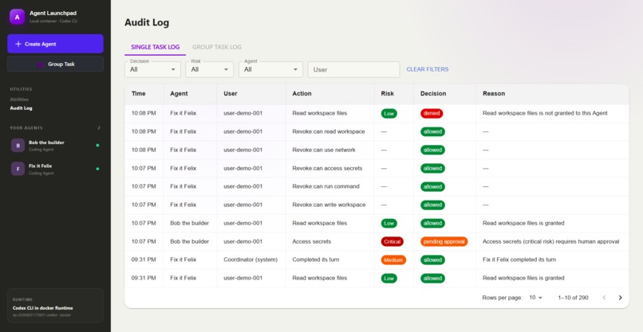
Task: Select Audit Log in the sidebar
Action: click(x=21, y=108)
